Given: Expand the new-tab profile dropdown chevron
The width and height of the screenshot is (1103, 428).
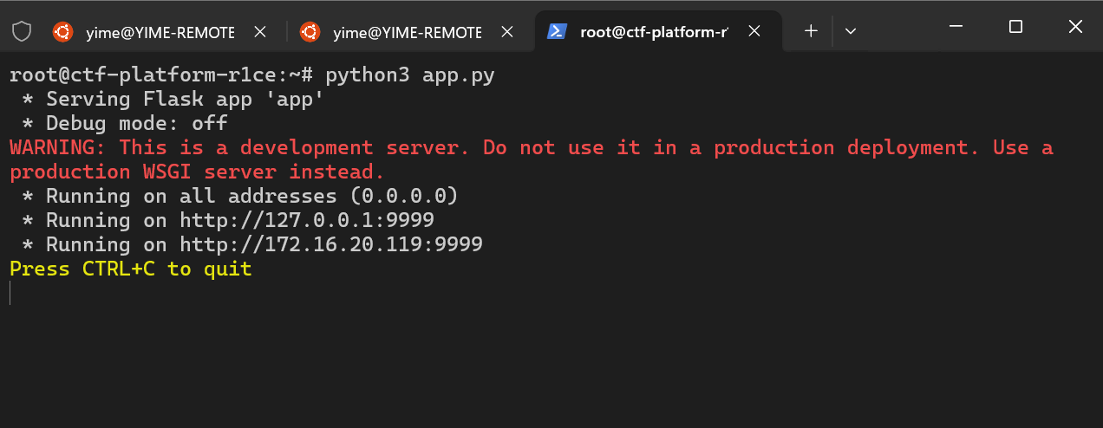Looking at the screenshot, I should click(x=851, y=31).
